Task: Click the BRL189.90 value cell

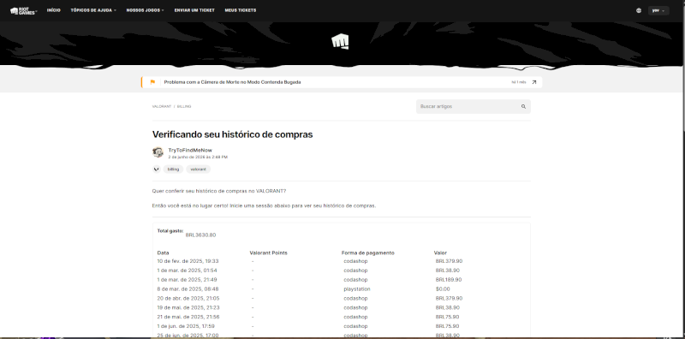Action: click(x=449, y=280)
